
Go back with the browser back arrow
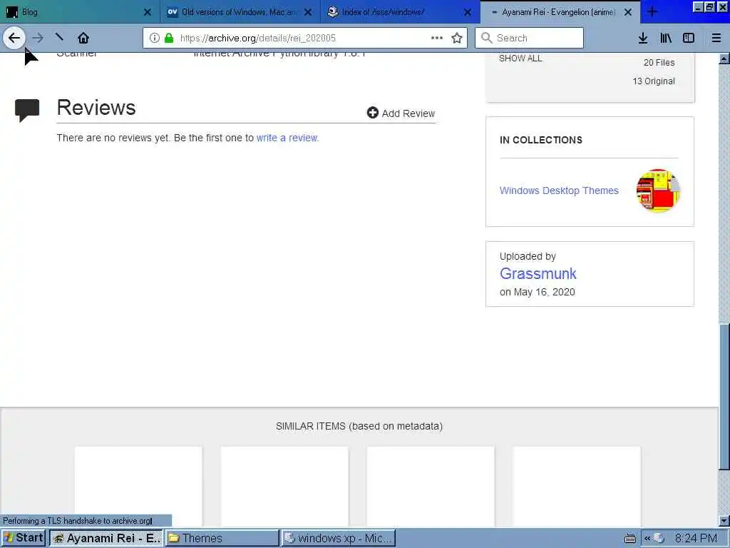tap(14, 38)
